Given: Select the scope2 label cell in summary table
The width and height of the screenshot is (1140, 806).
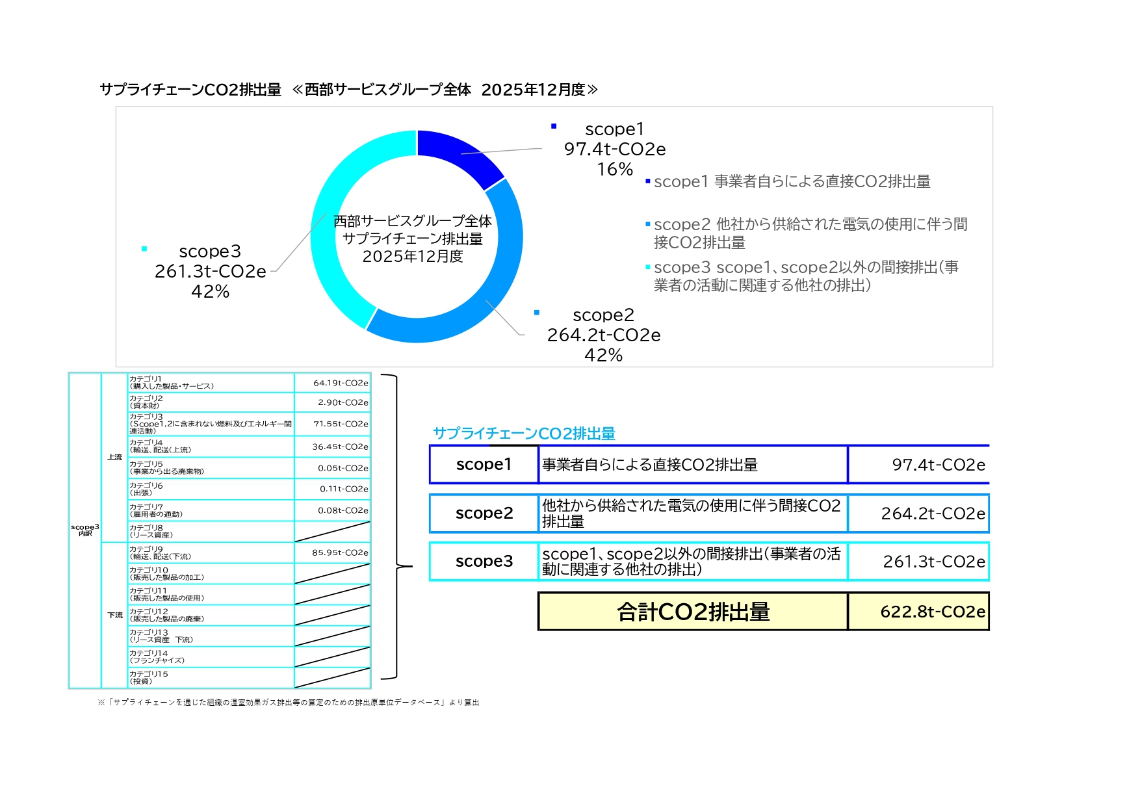Looking at the screenshot, I should coord(484,513).
